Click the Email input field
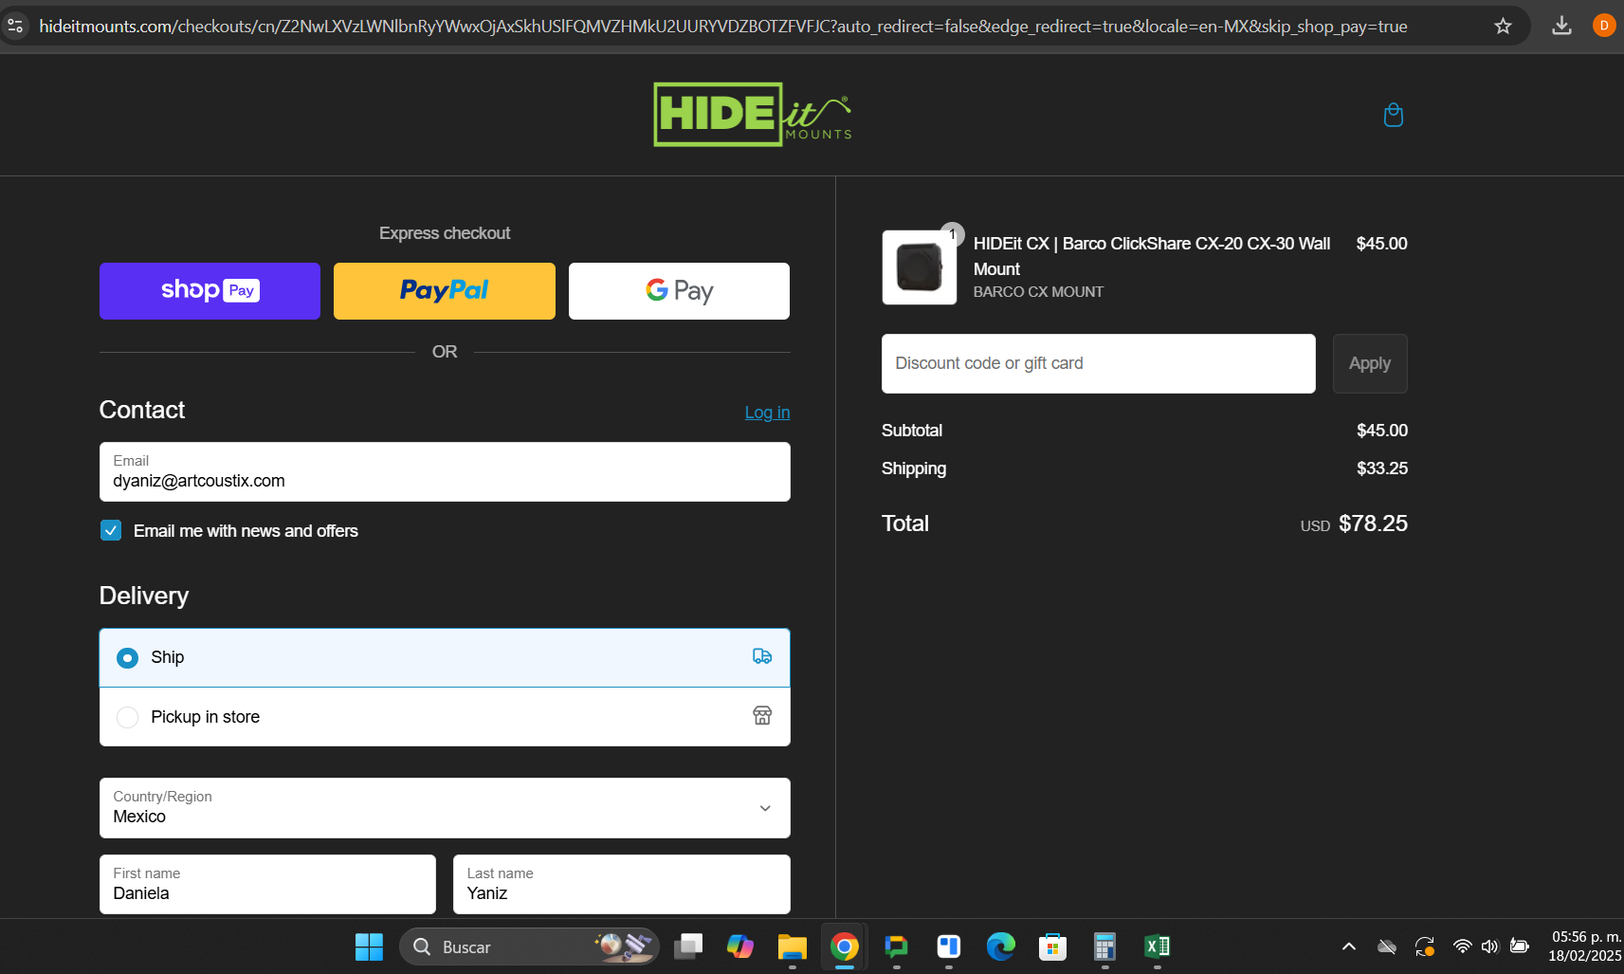This screenshot has width=1624, height=974. pos(445,471)
